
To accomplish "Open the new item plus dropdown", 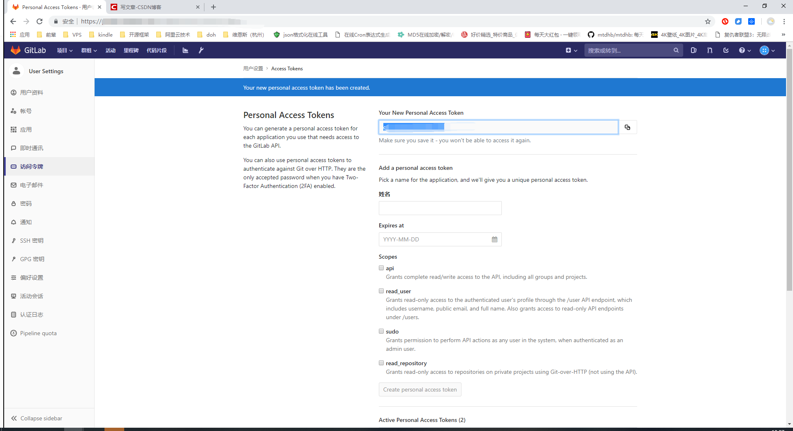I will click(571, 50).
